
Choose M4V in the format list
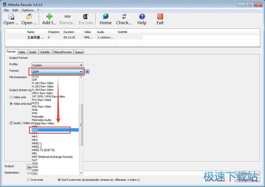pos(55,113)
